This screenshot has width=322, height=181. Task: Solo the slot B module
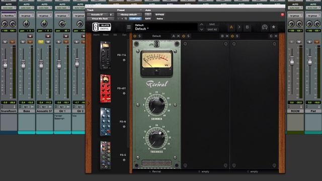[188, 36]
